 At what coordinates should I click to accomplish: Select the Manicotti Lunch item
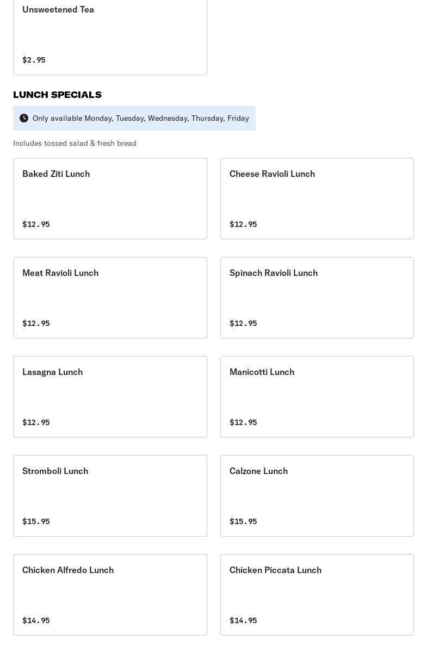[317, 397]
